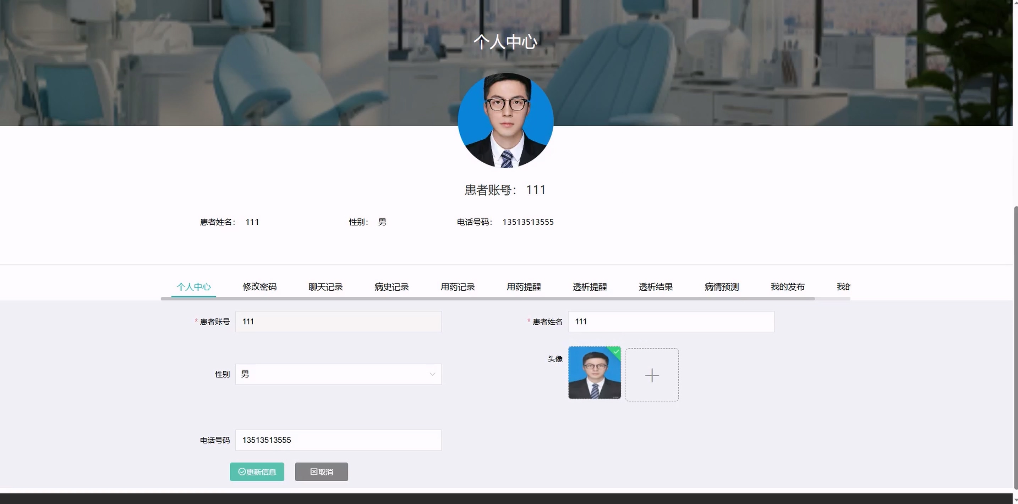This screenshot has width=1018, height=504.
Task: View the 透析结果 tab
Action: 655,287
